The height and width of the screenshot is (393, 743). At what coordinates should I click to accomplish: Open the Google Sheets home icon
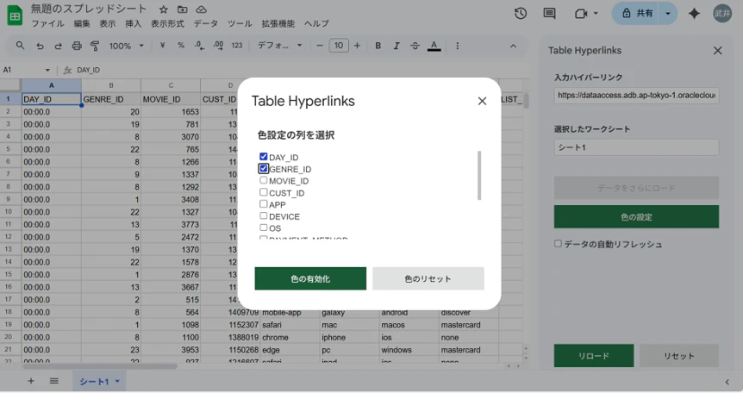(x=15, y=16)
